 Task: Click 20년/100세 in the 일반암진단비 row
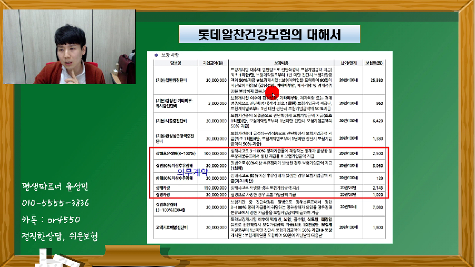pos(348,80)
